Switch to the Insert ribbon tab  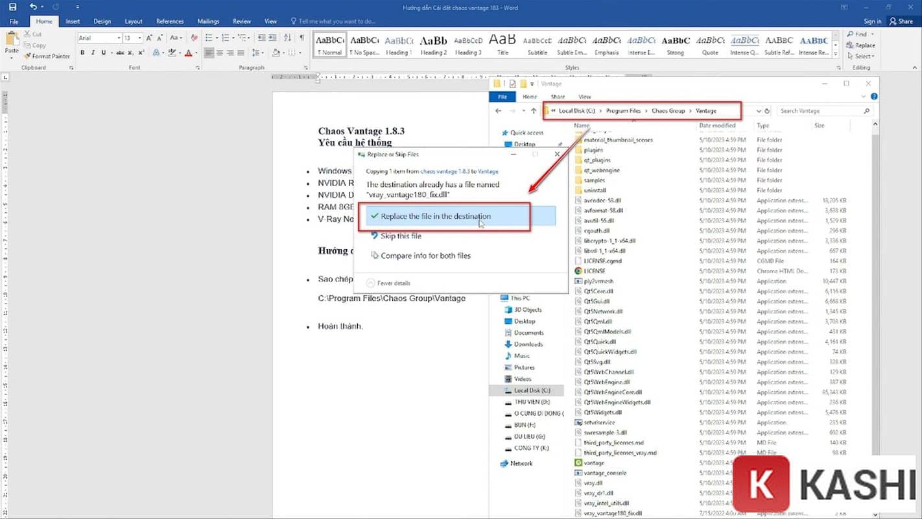tap(73, 21)
